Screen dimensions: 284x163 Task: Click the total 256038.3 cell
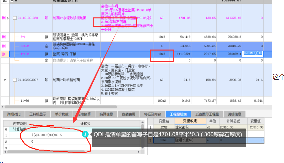[229, 37]
